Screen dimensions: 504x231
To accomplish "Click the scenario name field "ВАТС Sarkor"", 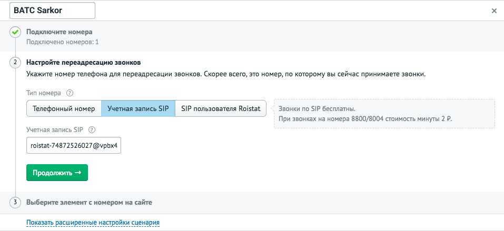I will (x=52, y=11).
